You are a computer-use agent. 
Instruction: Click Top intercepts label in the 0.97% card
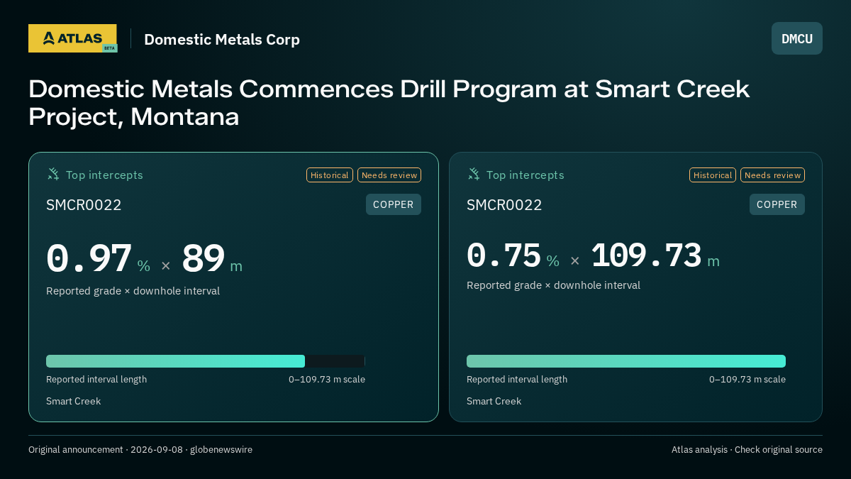click(104, 175)
